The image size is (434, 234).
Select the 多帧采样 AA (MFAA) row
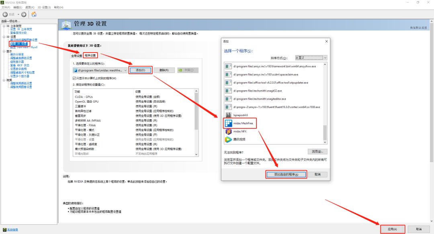pos(134,120)
